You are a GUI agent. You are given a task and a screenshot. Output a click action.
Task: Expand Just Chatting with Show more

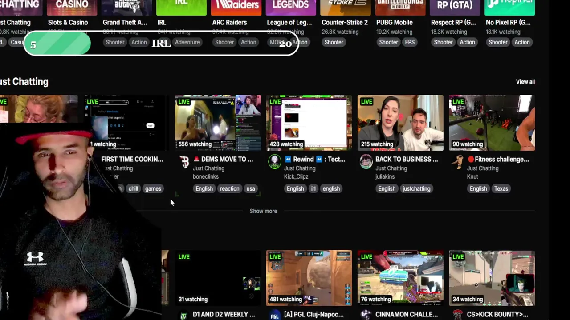point(263,211)
